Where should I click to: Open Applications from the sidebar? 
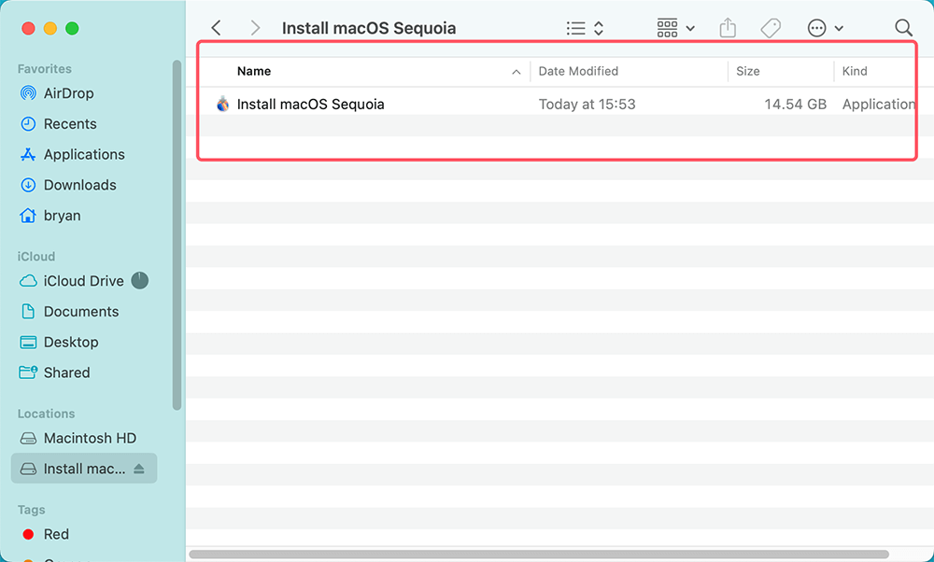84,154
